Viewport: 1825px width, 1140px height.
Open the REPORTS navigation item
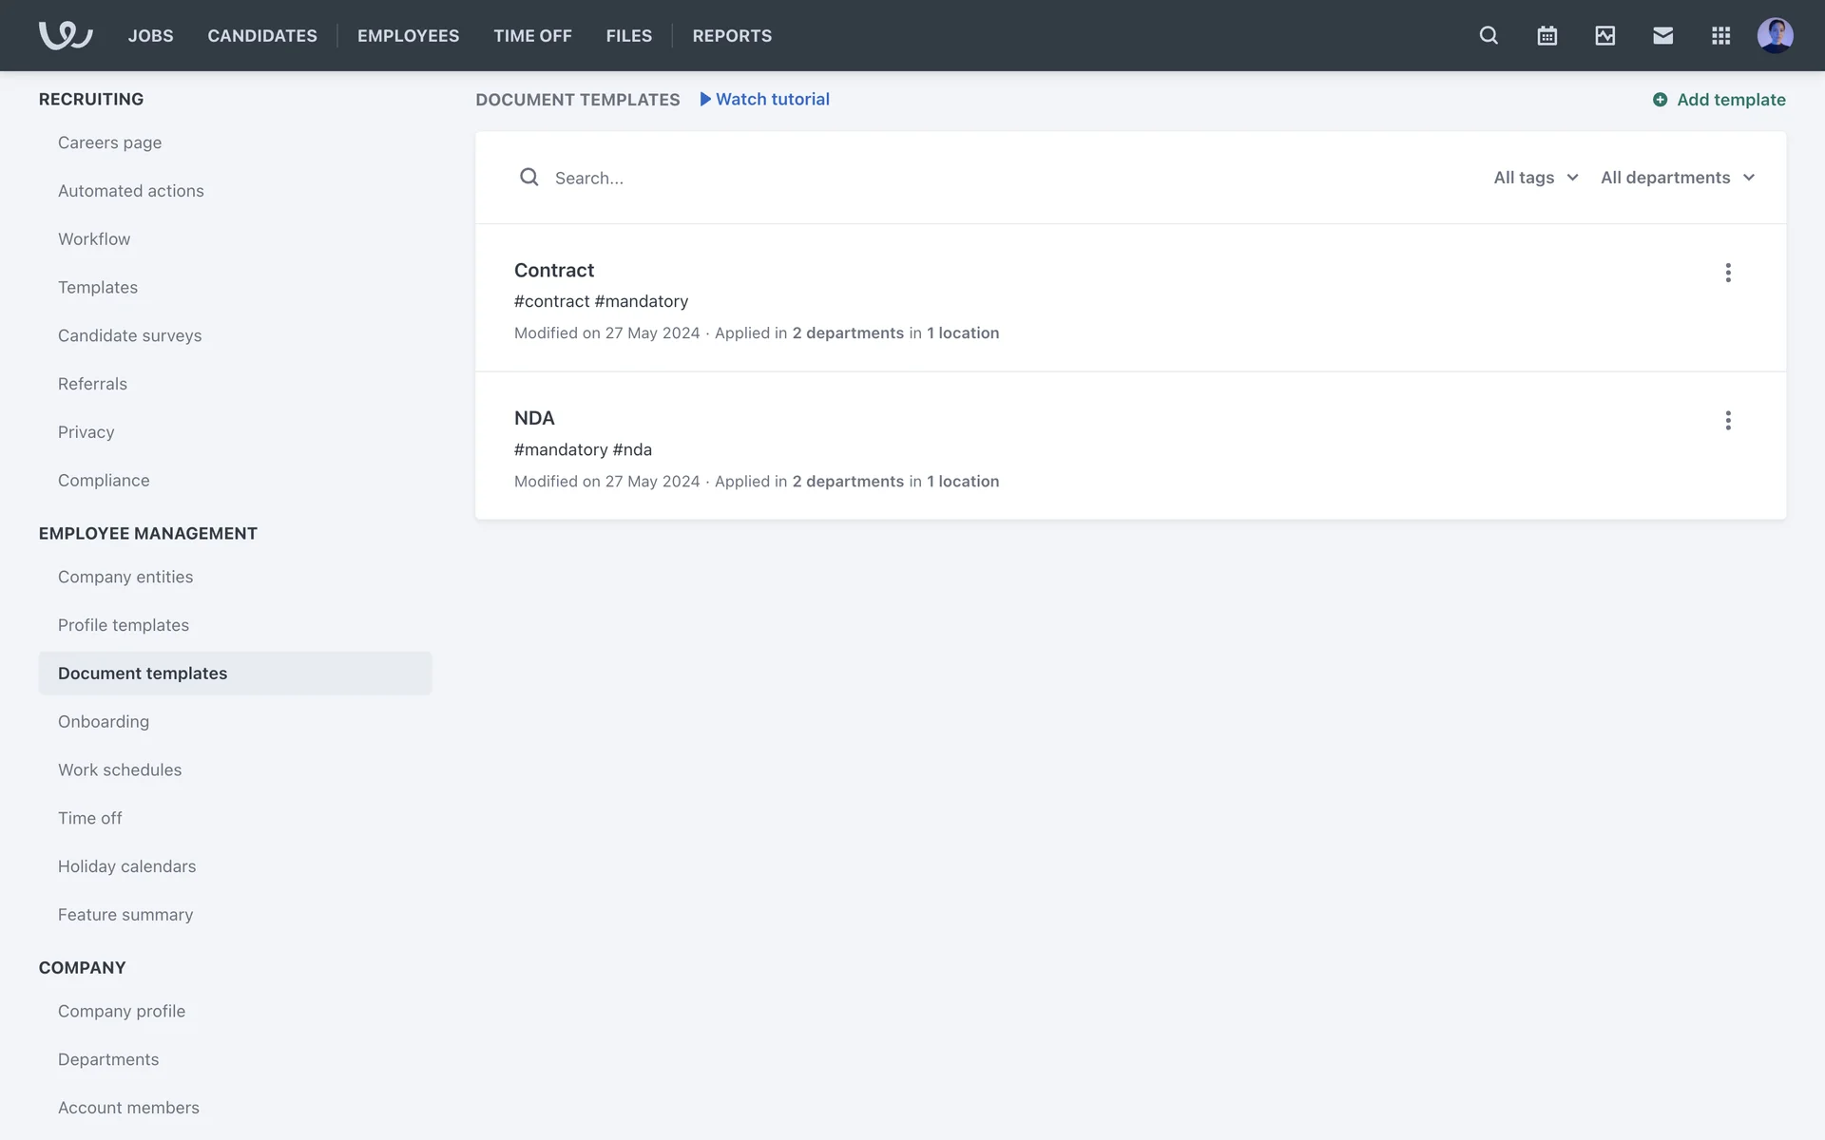click(x=732, y=36)
